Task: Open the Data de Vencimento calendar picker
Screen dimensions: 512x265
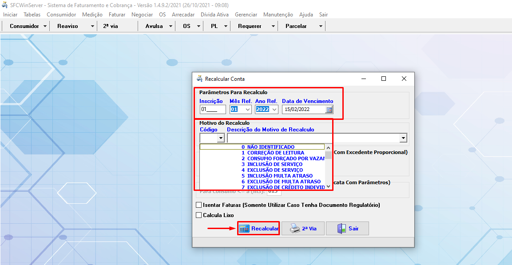Action: (329, 109)
